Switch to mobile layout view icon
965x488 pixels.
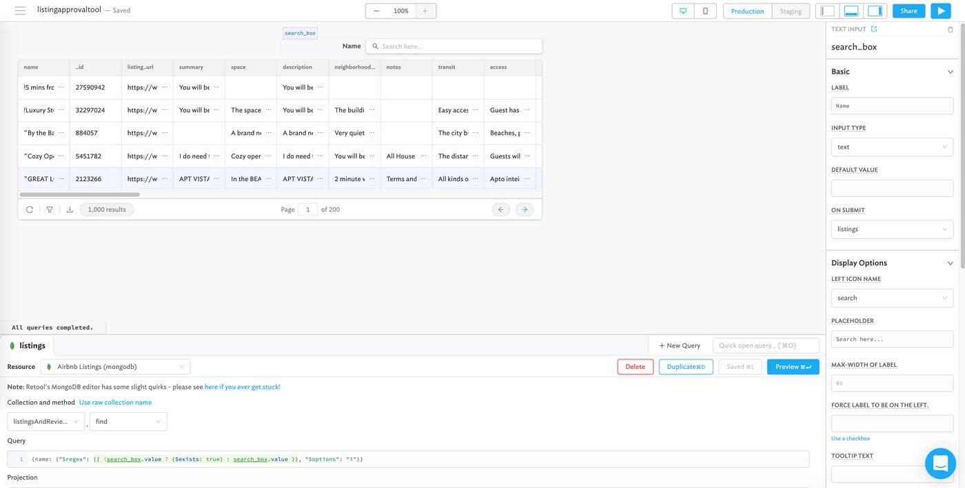point(705,11)
